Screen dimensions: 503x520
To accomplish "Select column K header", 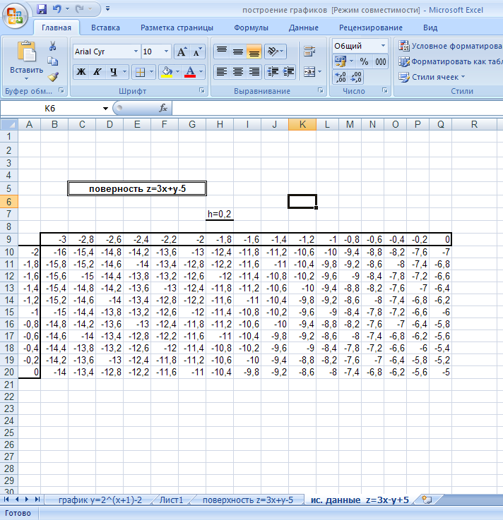I will pos(302,124).
